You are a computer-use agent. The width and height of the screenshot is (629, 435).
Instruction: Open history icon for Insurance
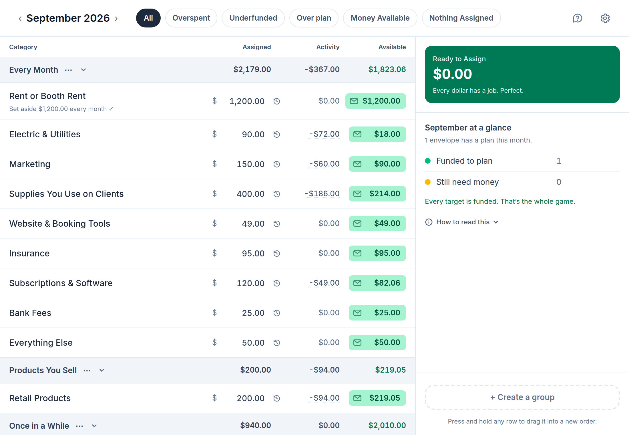tap(276, 253)
